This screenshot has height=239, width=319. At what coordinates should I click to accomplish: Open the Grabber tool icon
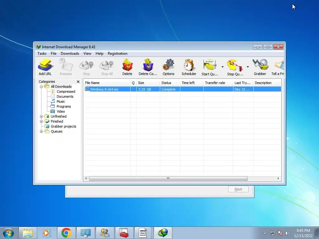[260, 67]
